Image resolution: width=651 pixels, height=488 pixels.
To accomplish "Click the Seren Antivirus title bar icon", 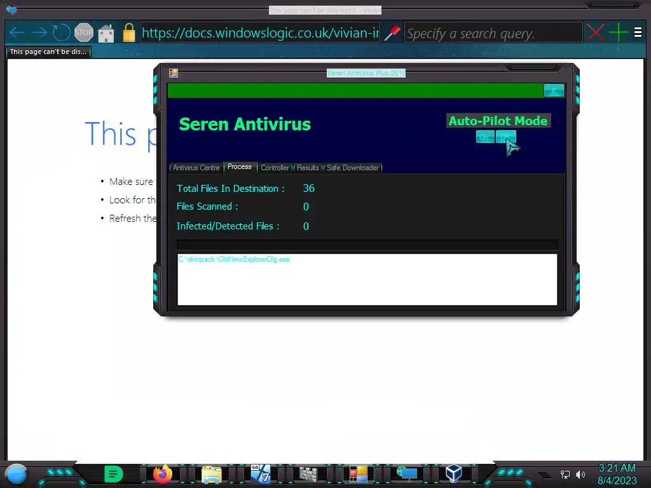I will [x=174, y=73].
